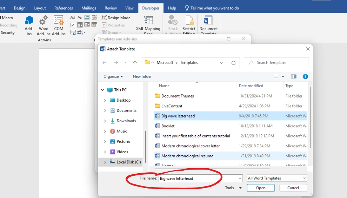Select Modern chronological resume file
The image size is (347, 198).
[x=230, y=156]
